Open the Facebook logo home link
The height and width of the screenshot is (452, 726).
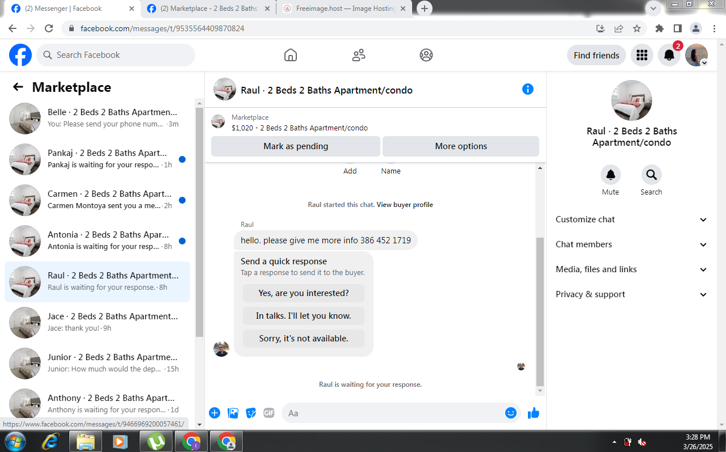(x=20, y=55)
